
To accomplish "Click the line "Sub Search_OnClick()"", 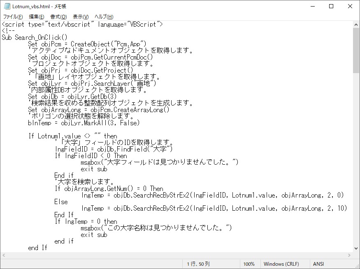I will click(x=35, y=37).
